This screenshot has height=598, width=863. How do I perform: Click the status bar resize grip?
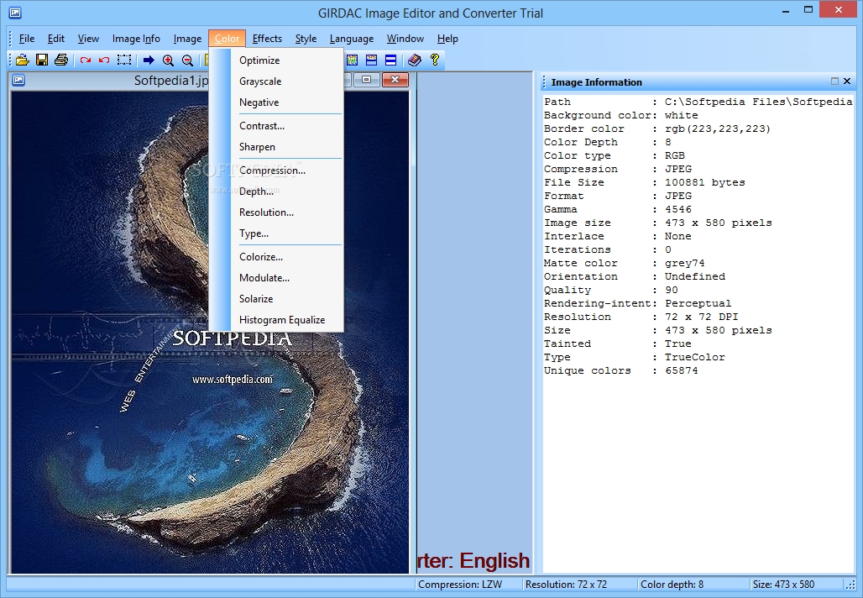(x=850, y=585)
